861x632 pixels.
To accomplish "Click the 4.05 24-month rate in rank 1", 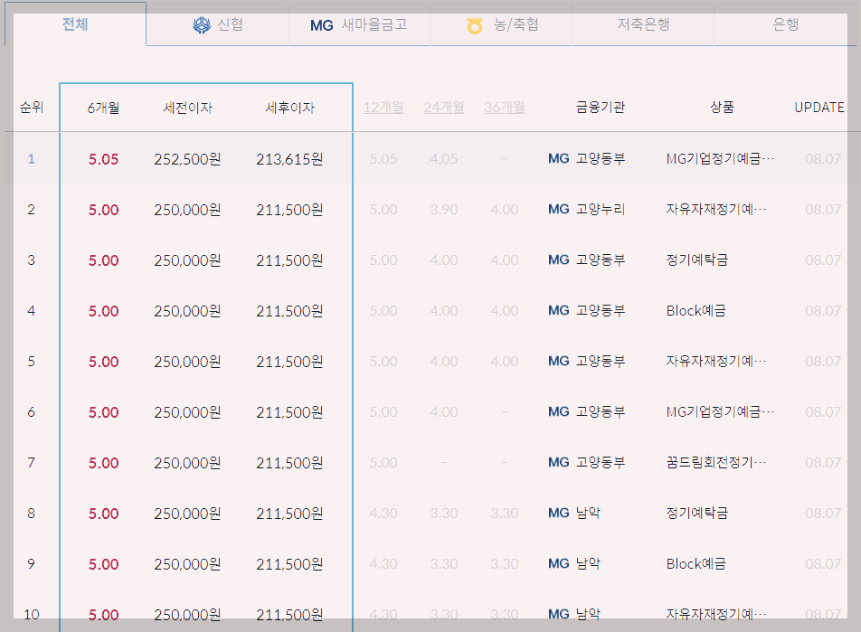I will 444,159.
